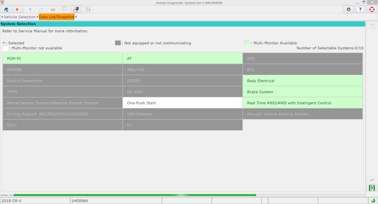Viewport: 378px width, 204px height.
Task: Click the Honda Diagnostic System title text
Action: click(x=189, y=3)
